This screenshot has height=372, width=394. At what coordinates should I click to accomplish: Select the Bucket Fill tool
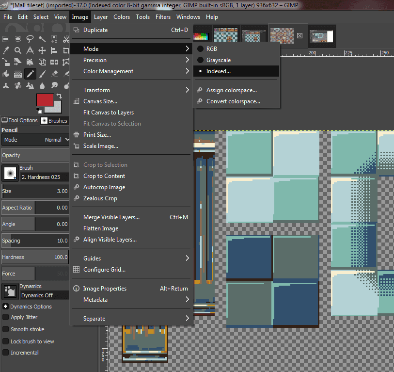pos(5,73)
